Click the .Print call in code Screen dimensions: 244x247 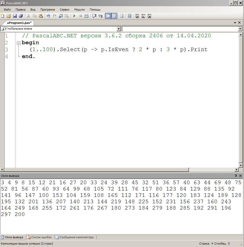coord(198,50)
